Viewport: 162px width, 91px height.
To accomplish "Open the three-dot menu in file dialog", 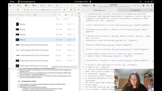I will (55, 15).
